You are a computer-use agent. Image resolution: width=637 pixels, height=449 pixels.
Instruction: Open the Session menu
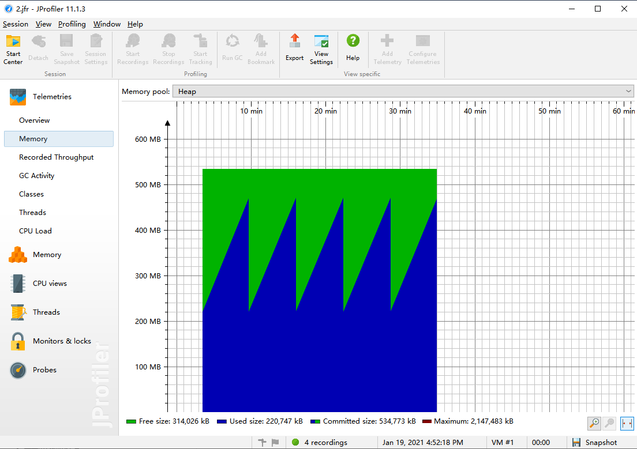click(16, 24)
